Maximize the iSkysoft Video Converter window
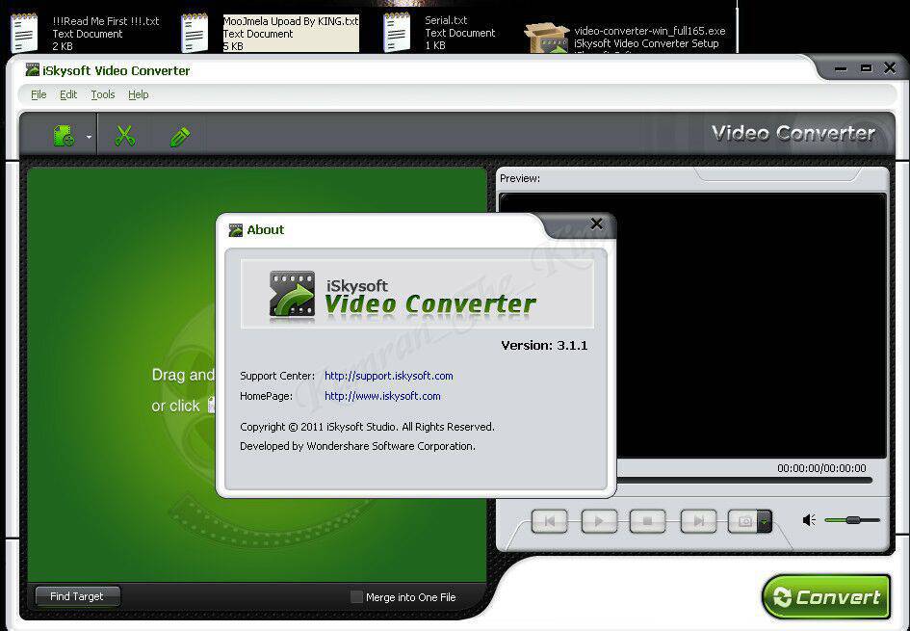Viewport: 910px width, 631px height. pyautogui.click(x=866, y=68)
